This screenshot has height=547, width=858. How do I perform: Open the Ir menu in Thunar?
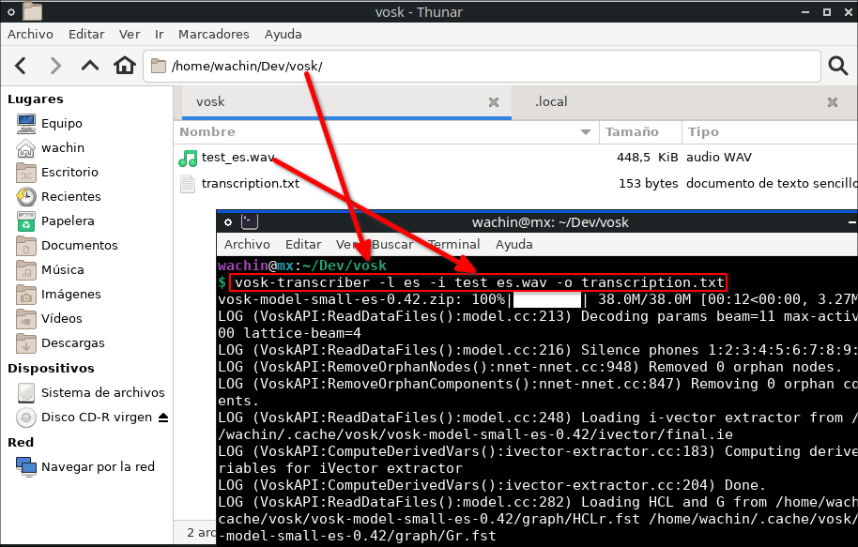160,34
